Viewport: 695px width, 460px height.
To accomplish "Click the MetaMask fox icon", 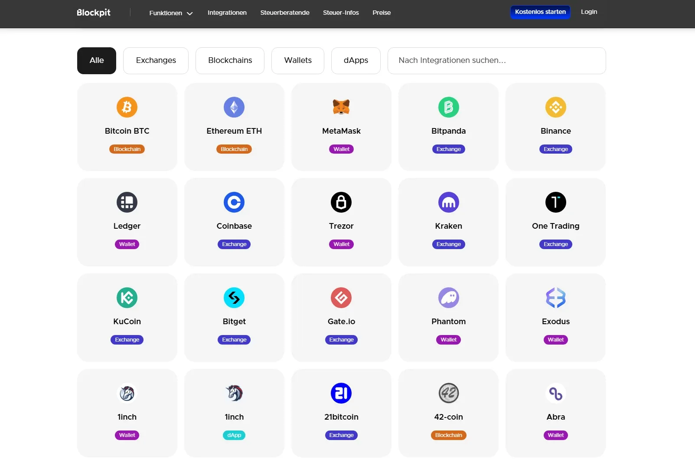I will [x=341, y=107].
